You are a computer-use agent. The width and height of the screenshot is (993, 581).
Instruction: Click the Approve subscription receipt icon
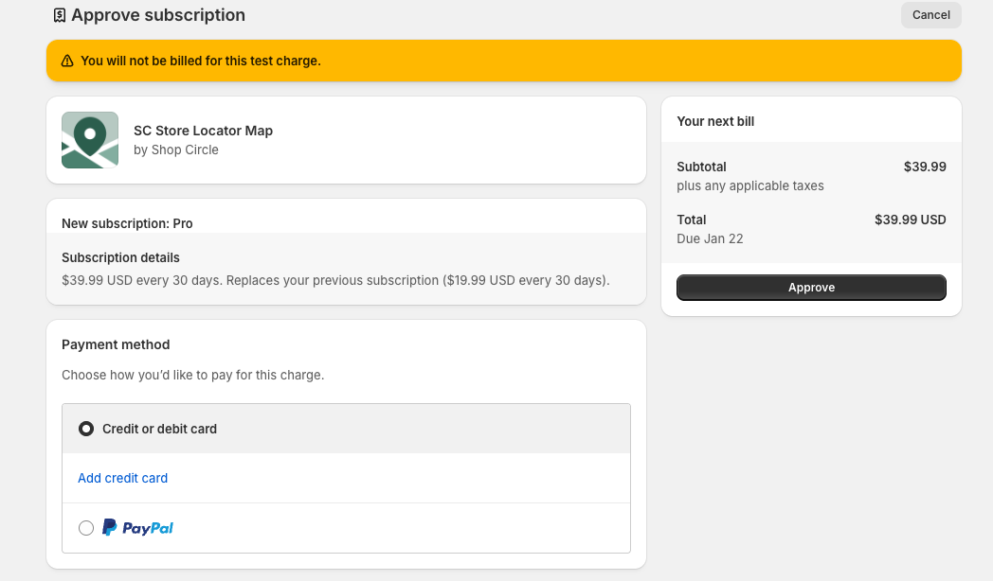pos(60,15)
